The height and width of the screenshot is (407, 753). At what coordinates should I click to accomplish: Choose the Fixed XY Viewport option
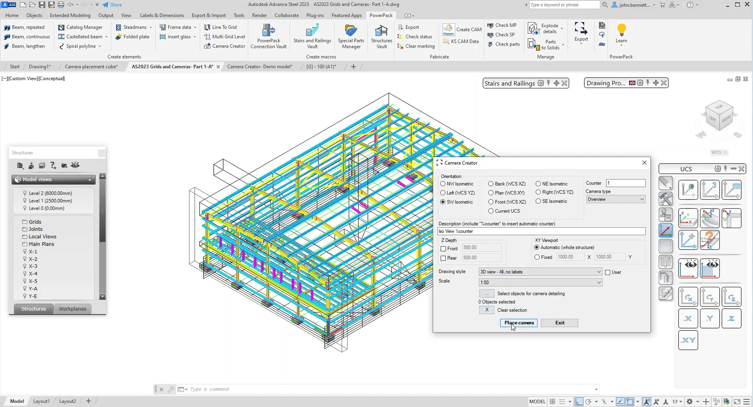pyautogui.click(x=537, y=257)
